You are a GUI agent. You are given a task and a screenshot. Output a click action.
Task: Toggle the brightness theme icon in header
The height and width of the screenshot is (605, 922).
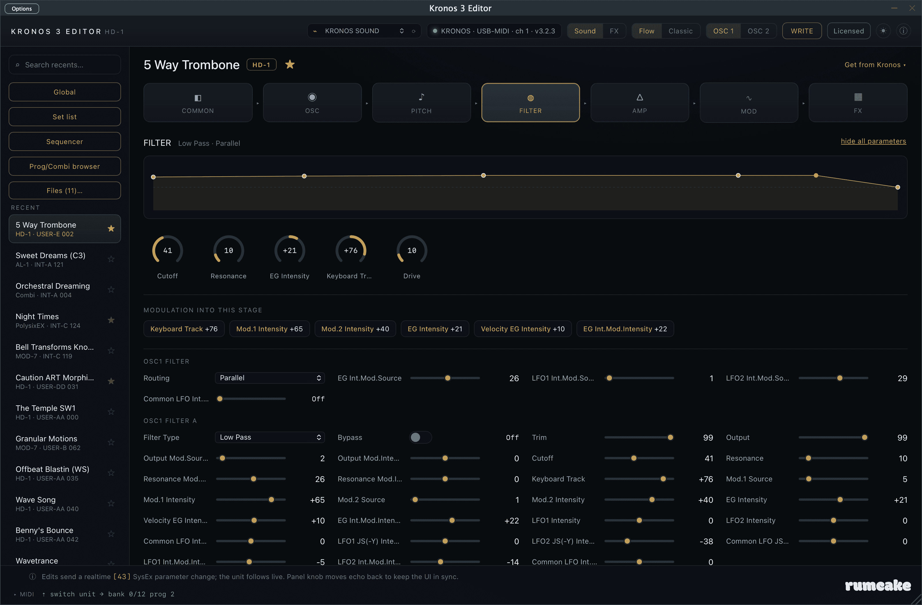point(883,31)
